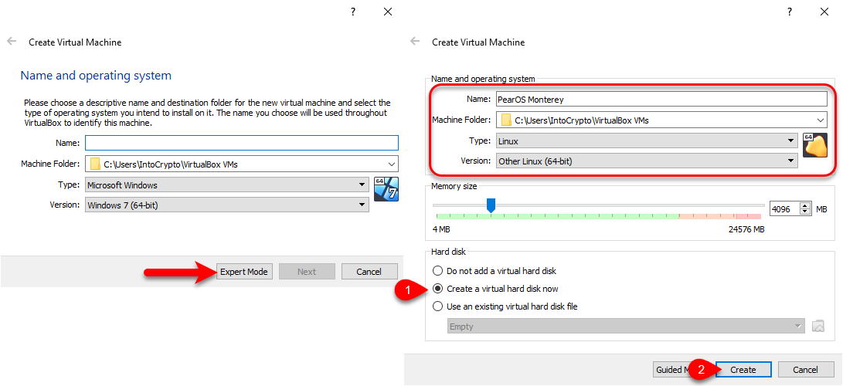The width and height of the screenshot is (843, 386).
Task: Click the memory size slider track
Action: [598, 205]
